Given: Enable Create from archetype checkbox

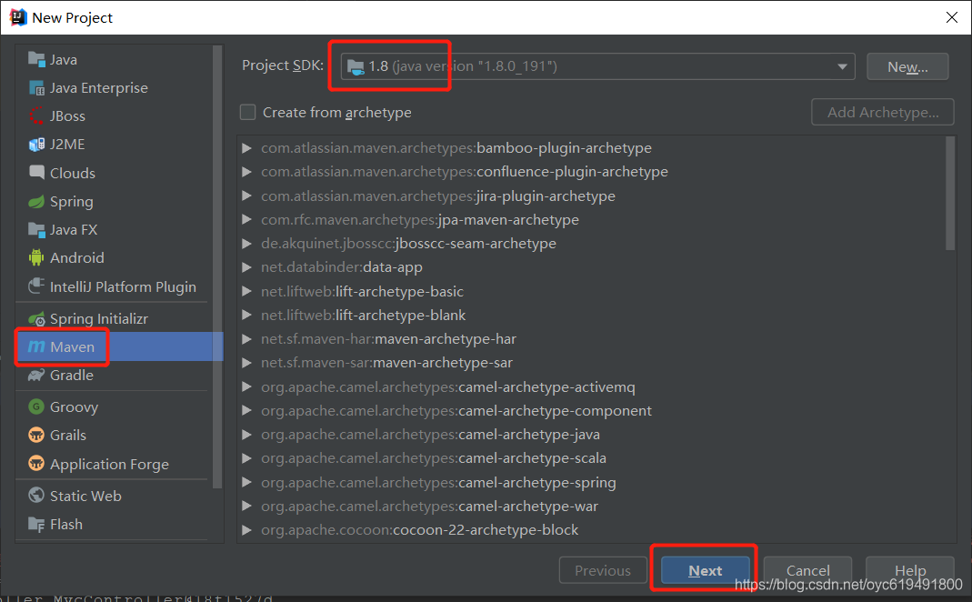Looking at the screenshot, I should click(248, 112).
